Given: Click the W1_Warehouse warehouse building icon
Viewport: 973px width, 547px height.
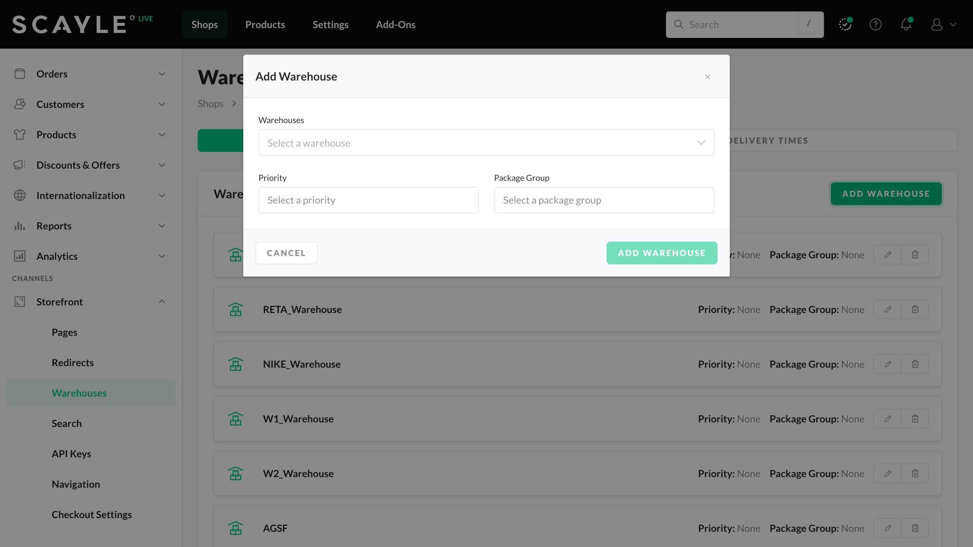Looking at the screenshot, I should 236,419.
